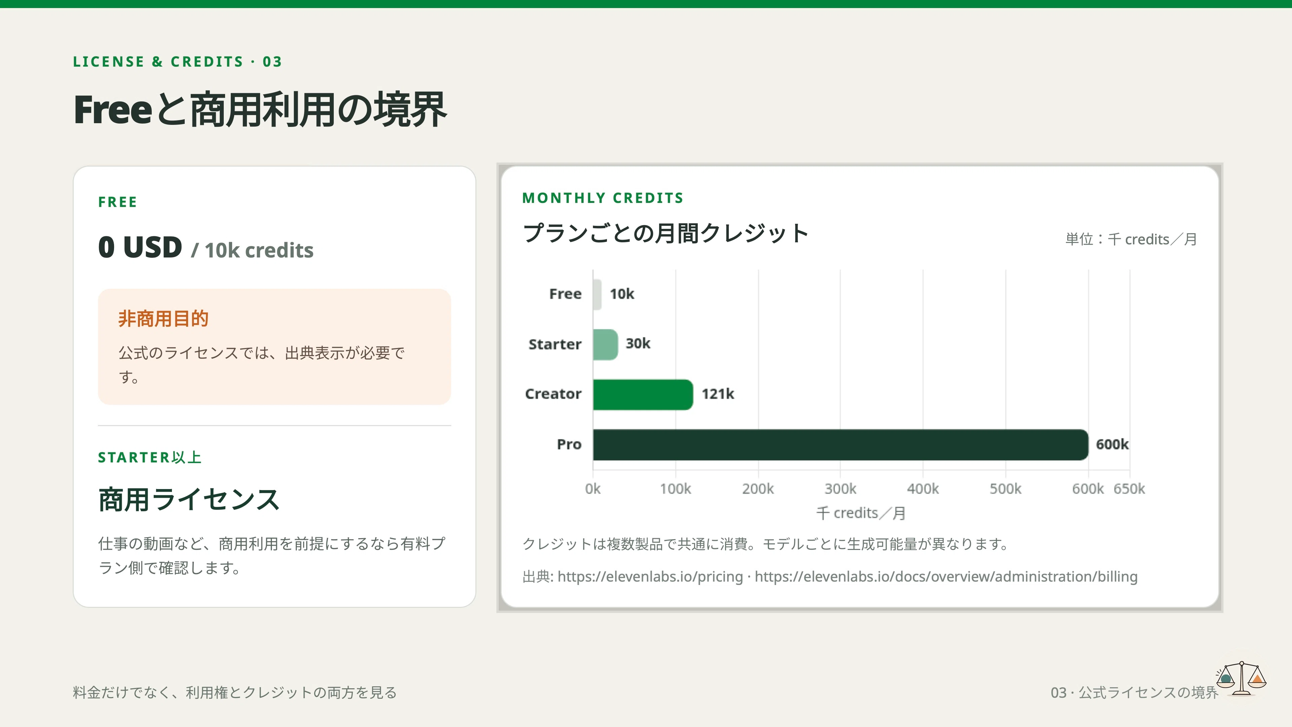Click the 'Creator' axis category label
The height and width of the screenshot is (727, 1292).
553,394
